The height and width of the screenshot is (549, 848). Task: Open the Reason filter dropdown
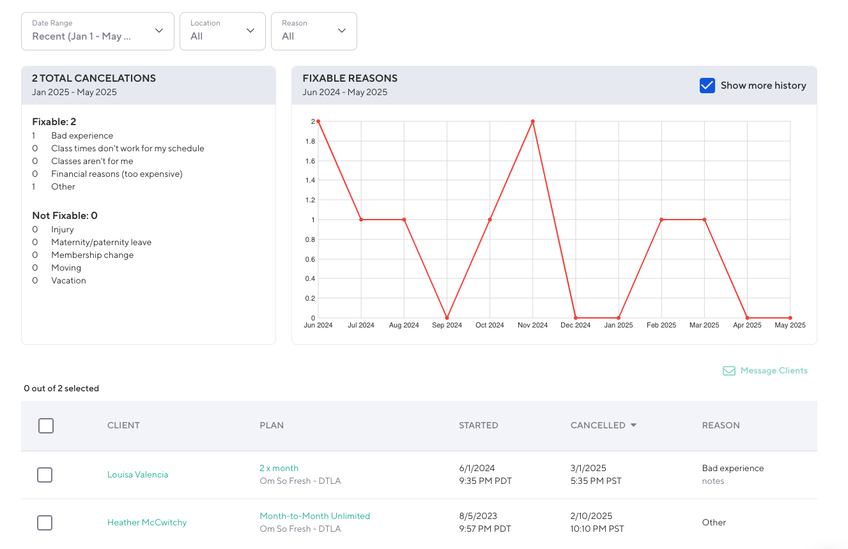(314, 31)
